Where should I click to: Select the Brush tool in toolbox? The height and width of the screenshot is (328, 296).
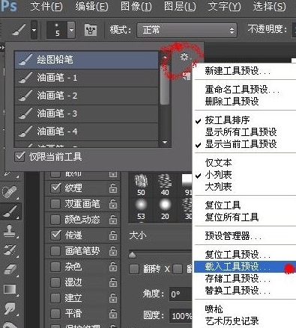[x=10, y=211]
